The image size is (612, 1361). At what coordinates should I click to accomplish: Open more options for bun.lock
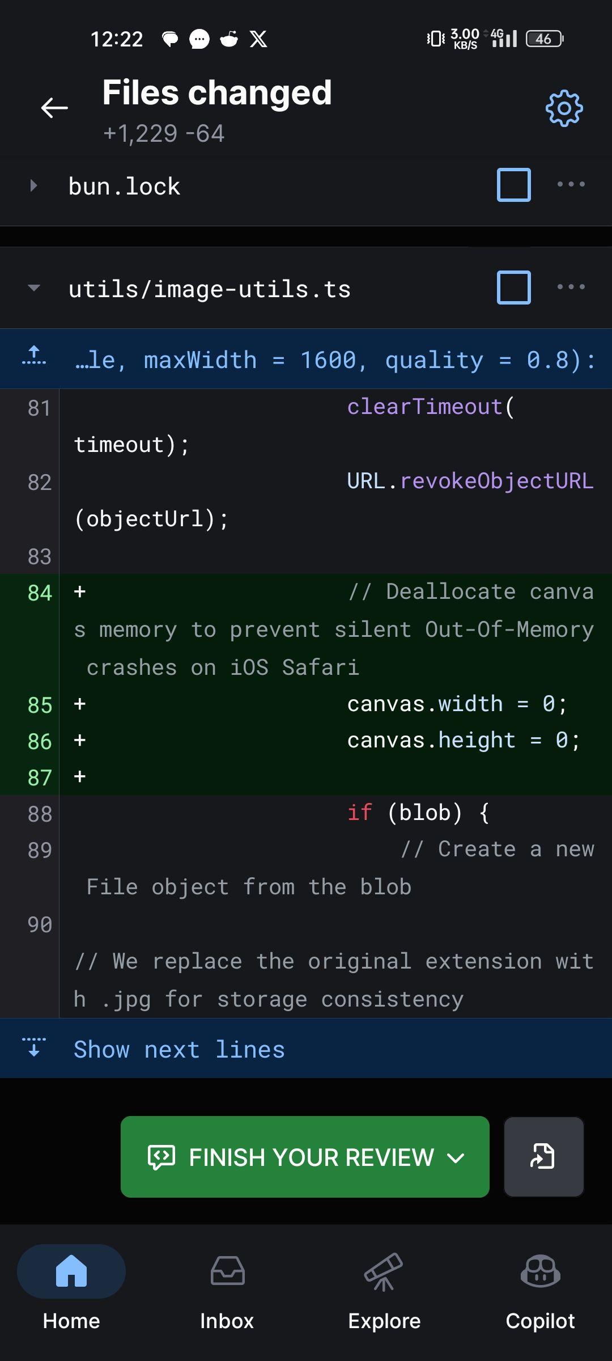tap(571, 184)
